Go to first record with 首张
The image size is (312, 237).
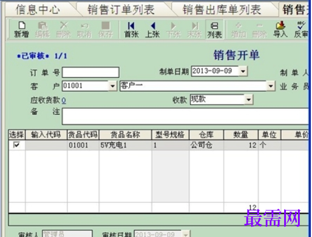[131, 30]
